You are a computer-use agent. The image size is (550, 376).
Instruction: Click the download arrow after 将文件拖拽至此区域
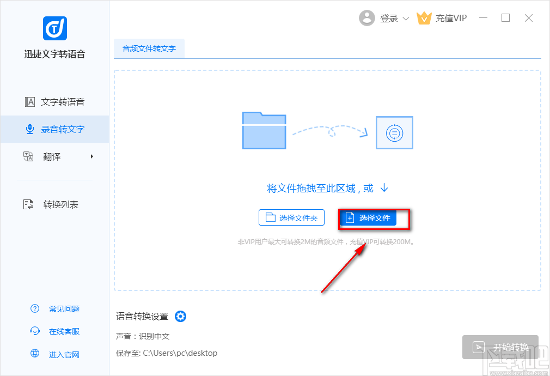[384, 187]
